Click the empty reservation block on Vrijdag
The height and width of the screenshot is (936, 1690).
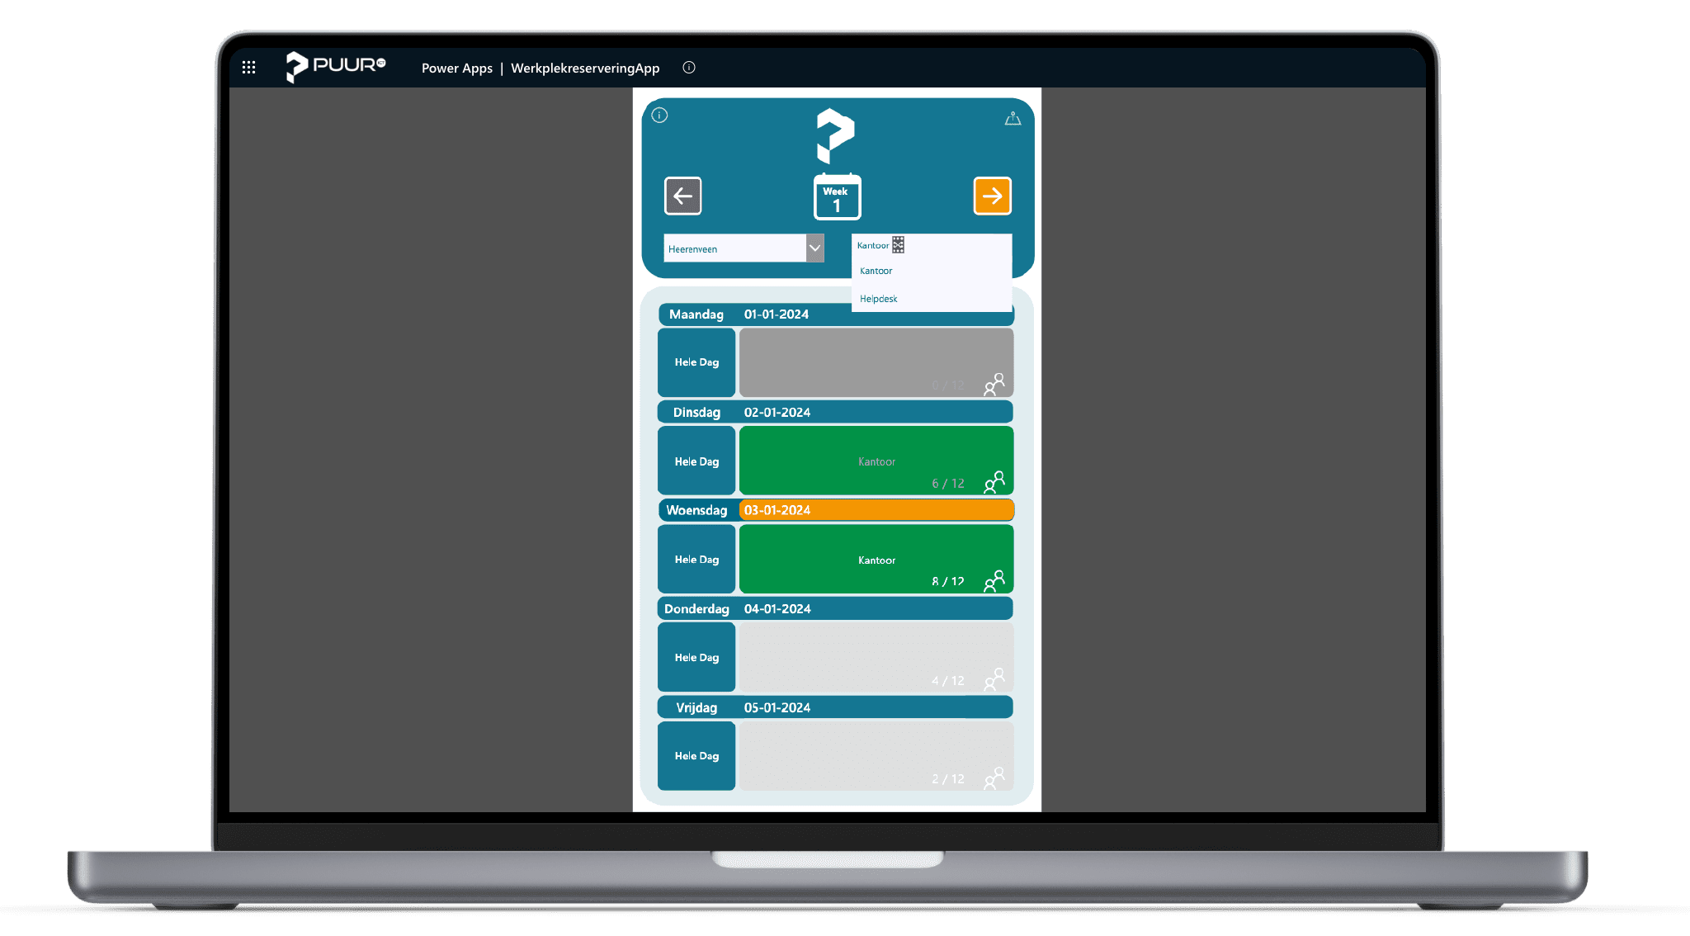(876, 756)
